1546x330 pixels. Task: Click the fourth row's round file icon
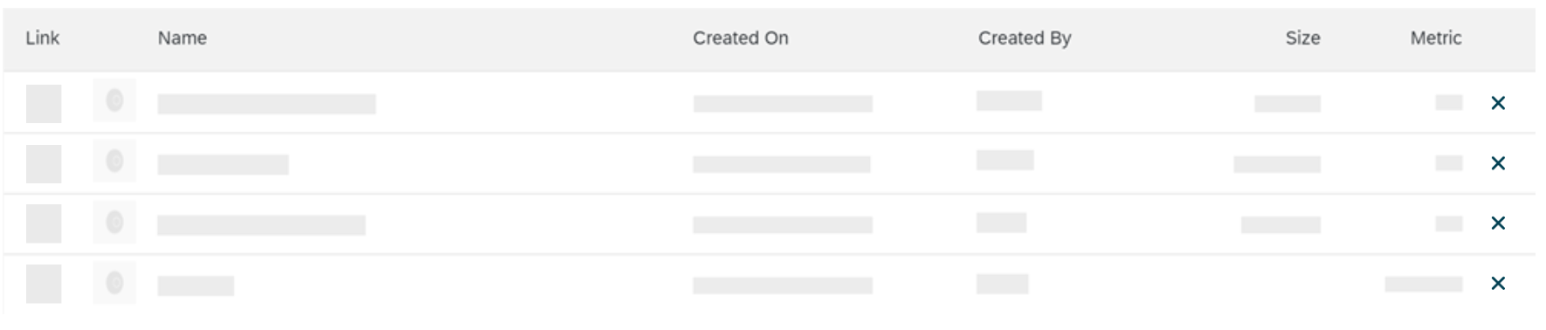point(114,283)
